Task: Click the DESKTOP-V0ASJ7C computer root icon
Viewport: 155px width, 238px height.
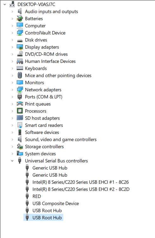Action: point(12,4)
